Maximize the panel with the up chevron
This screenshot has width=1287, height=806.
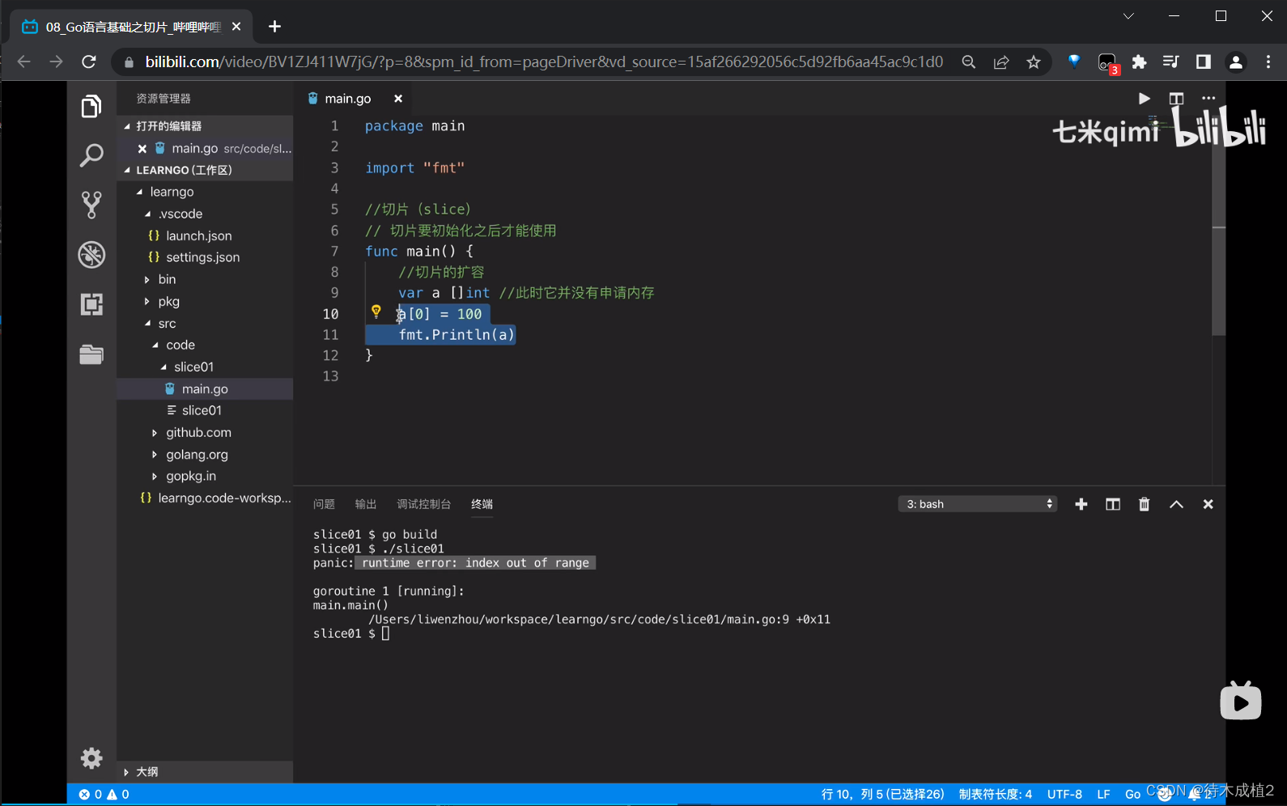pyautogui.click(x=1176, y=504)
